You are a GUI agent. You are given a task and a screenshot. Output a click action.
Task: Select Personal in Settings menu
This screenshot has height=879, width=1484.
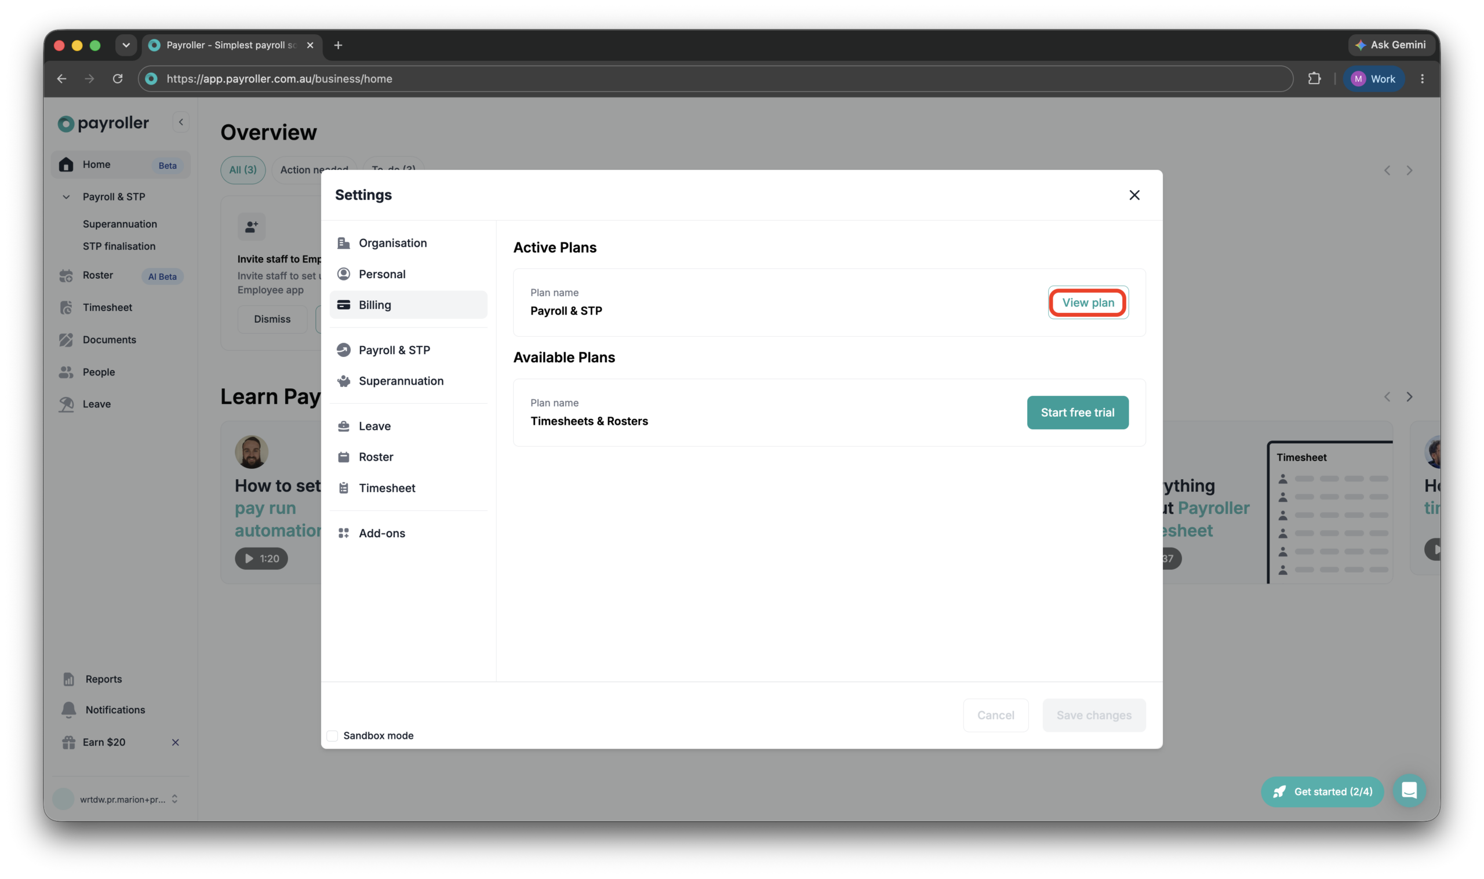click(x=408, y=274)
